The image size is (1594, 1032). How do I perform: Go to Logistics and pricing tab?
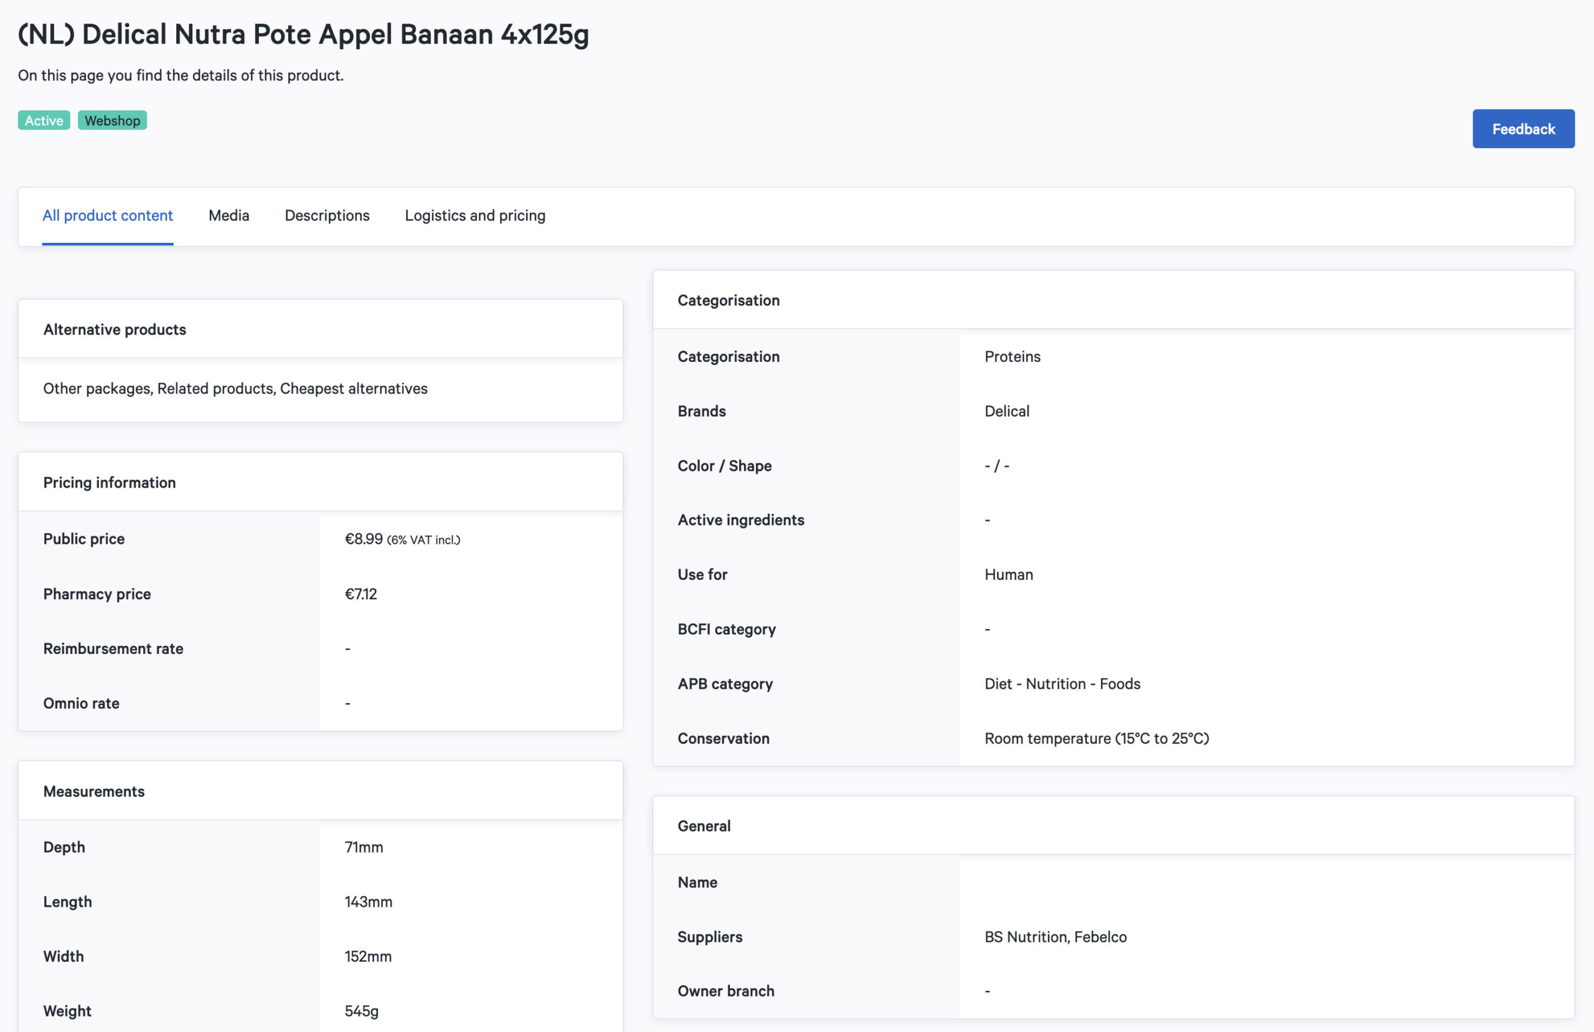pyautogui.click(x=475, y=215)
